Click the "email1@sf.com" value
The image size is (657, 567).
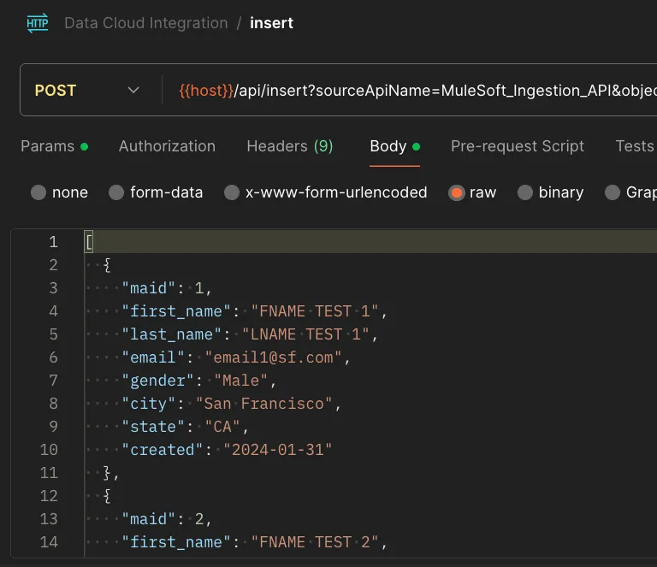click(x=273, y=357)
